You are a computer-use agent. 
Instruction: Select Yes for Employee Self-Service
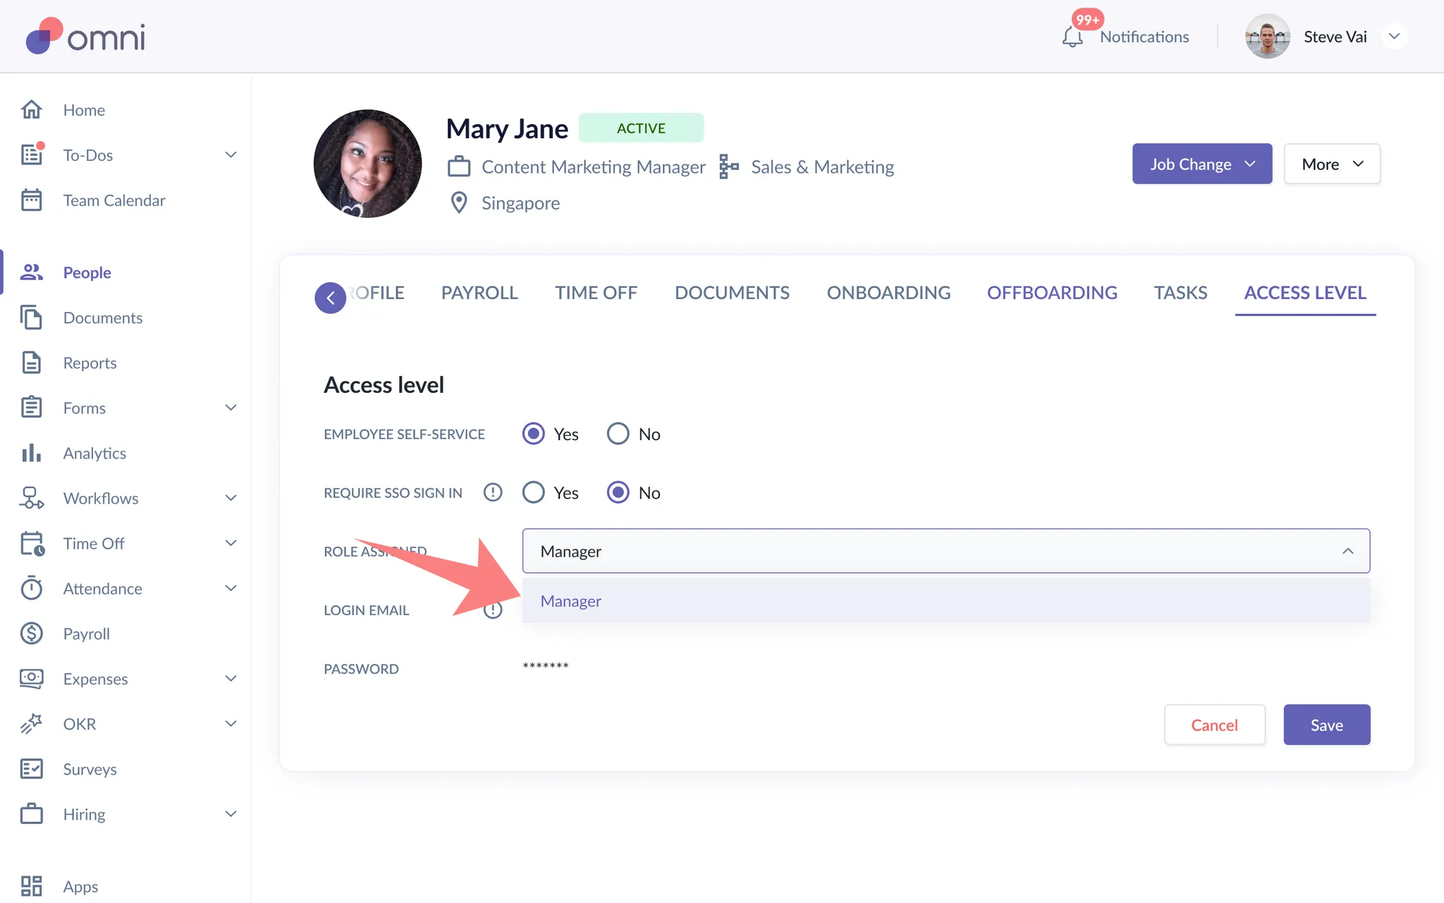[x=534, y=434]
